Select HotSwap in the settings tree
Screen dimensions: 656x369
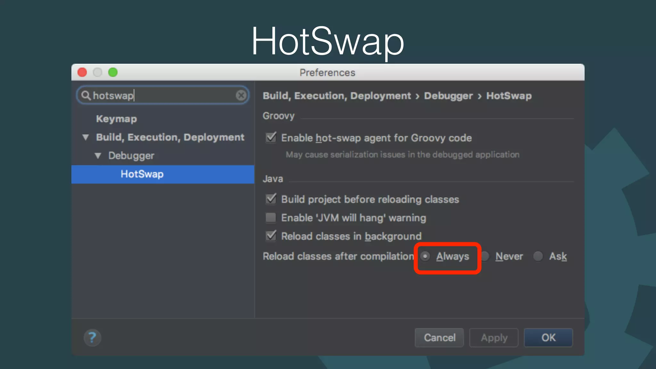click(163, 174)
